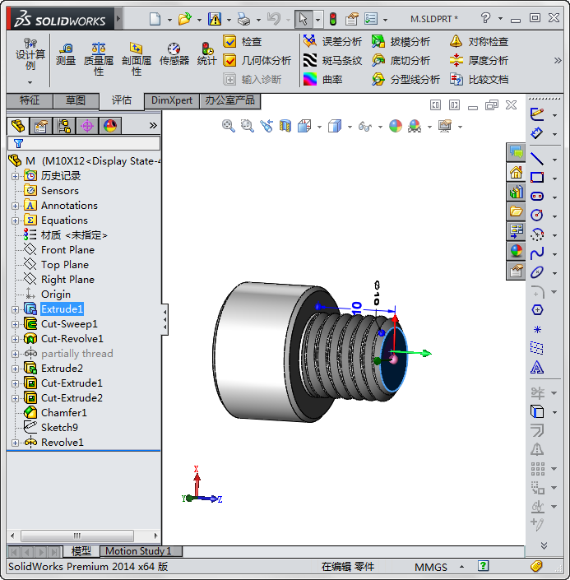
Task: Open the Motion Study 1 tab
Action: 138,551
